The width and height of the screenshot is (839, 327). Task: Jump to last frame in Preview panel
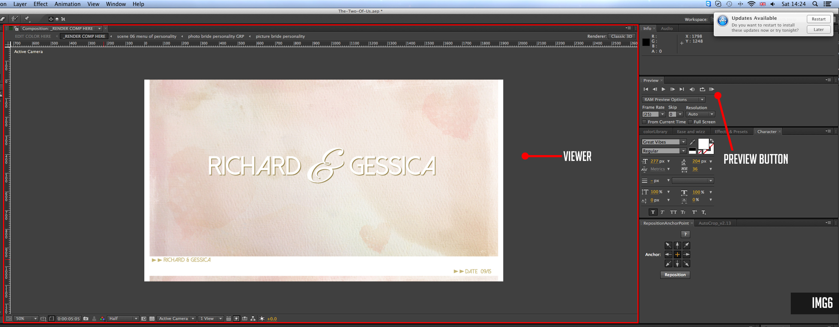coord(682,89)
